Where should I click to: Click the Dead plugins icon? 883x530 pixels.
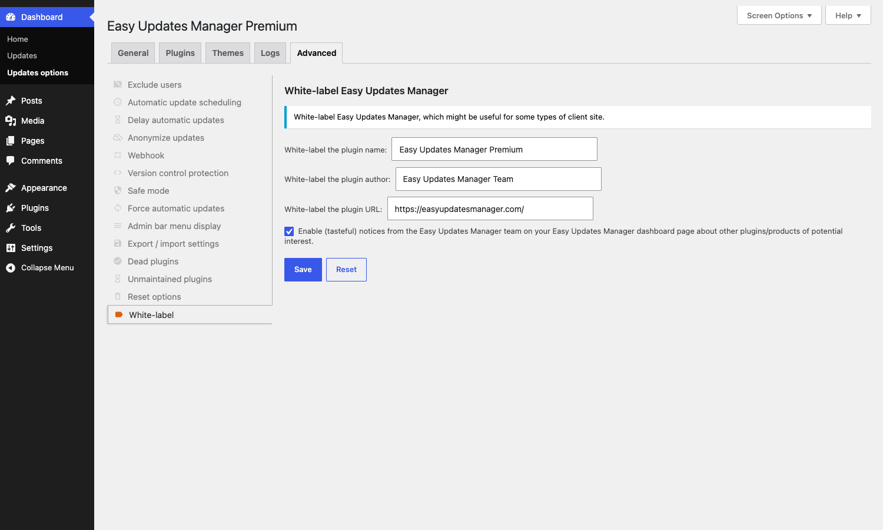pos(118,261)
